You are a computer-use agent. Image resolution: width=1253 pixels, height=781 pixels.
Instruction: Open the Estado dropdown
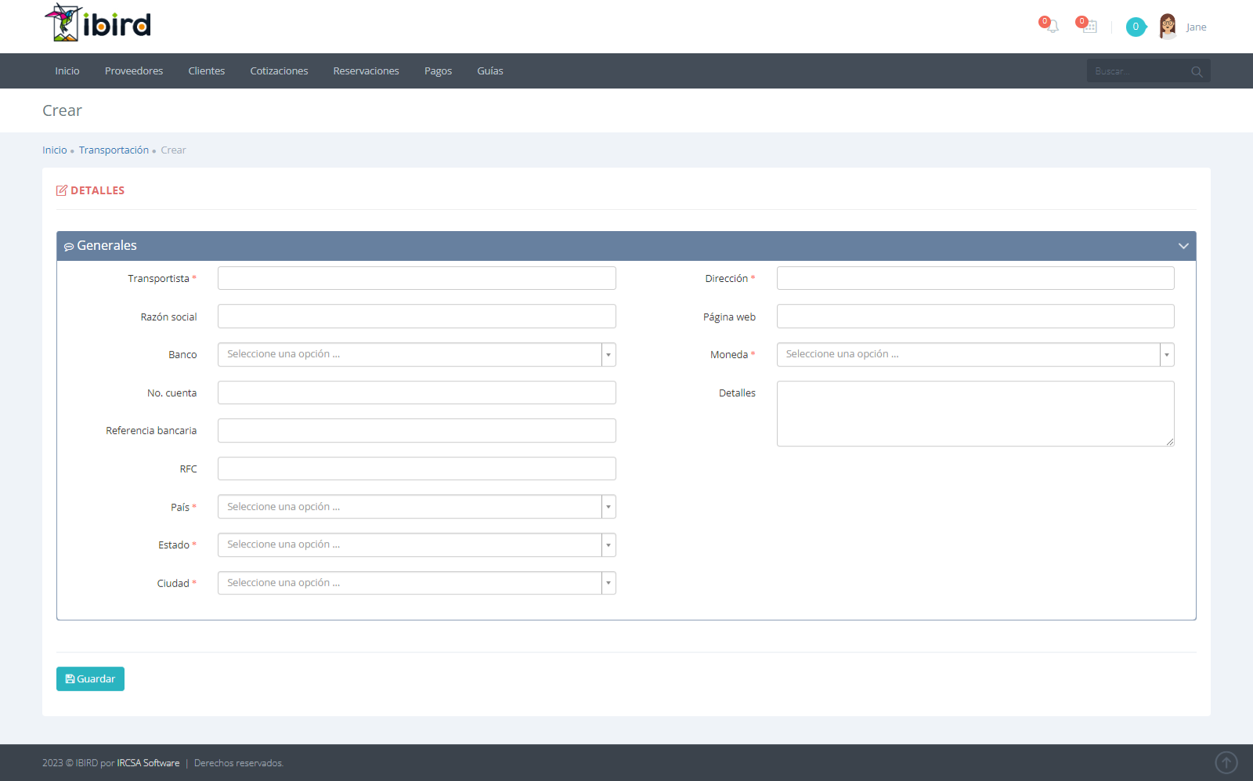[x=417, y=545]
